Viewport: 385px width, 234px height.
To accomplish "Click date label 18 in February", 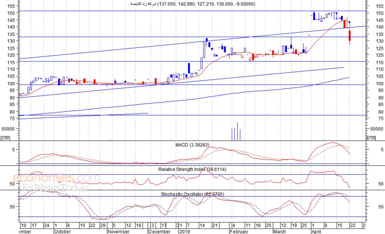I will click(258, 225).
